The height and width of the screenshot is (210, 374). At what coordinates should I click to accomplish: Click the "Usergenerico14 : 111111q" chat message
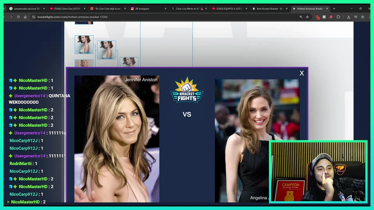click(37, 133)
